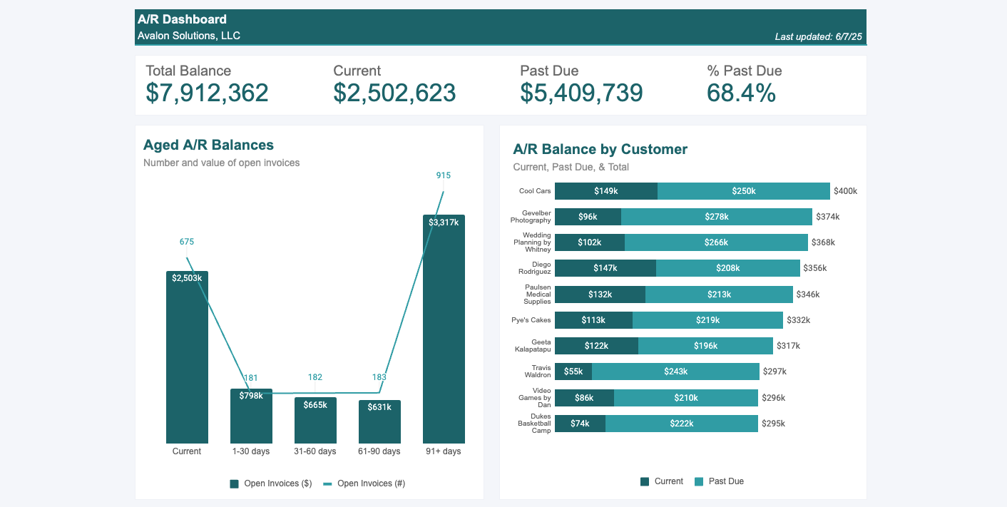Click the $317k total label

789,346
